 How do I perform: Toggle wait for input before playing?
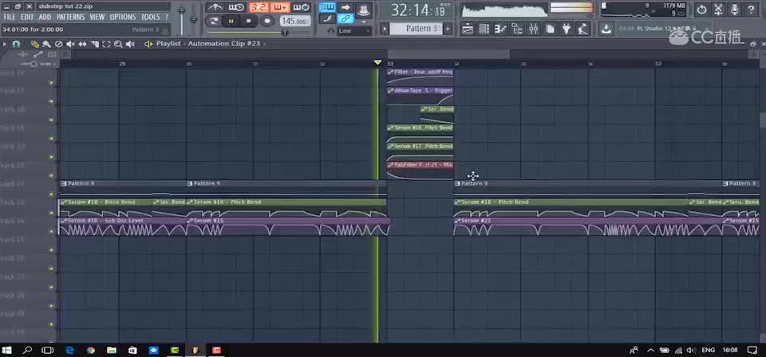pyautogui.click(x=236, y=7)
